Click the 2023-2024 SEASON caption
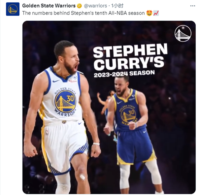Viewport: 198px width, 195px height. coord(124,74)
